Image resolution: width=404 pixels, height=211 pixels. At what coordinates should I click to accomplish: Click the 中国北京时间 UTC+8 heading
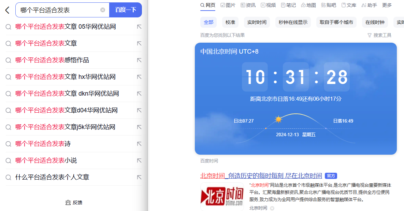coord(229,52)
